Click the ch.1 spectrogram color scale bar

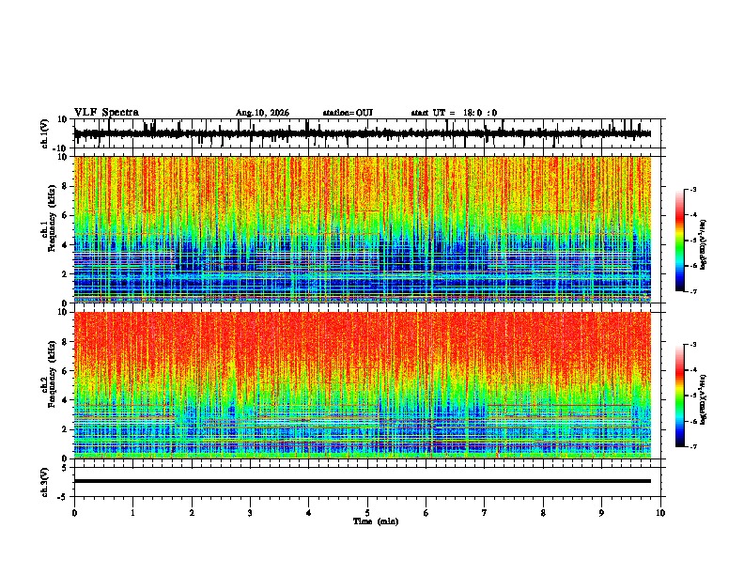pos(680,241)
